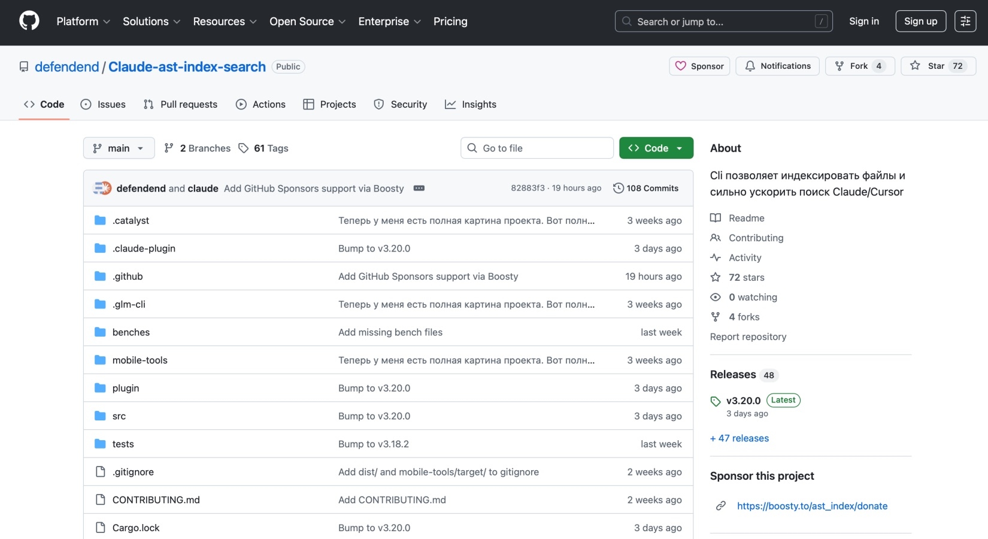Click the commit message ellipsis icon
The height and width of the screenshot is (539, 988).
(x=419, y=188)
